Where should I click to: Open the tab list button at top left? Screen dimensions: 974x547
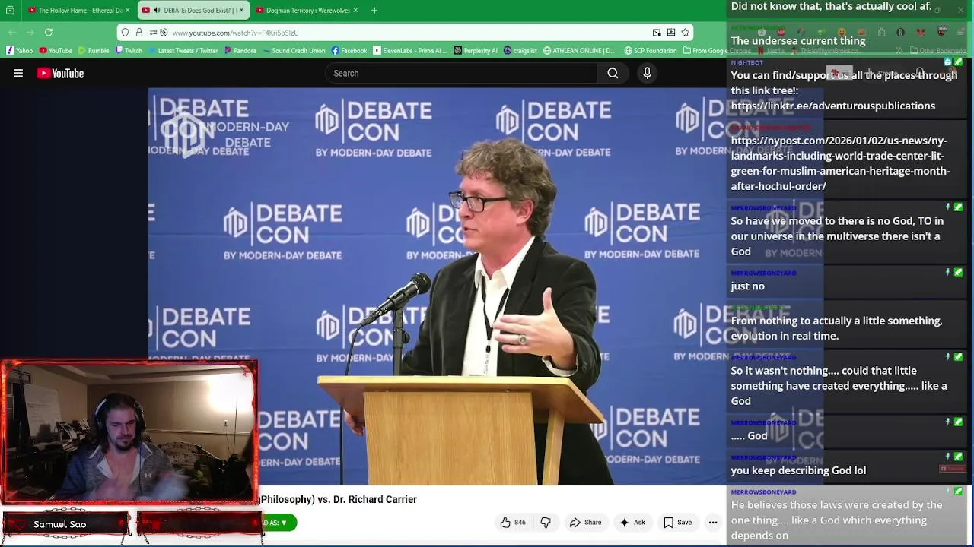(10, 11)
